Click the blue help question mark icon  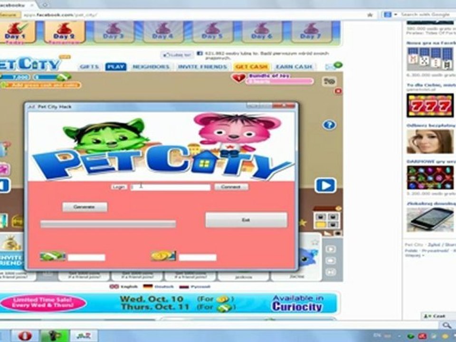tap(329, 125)
